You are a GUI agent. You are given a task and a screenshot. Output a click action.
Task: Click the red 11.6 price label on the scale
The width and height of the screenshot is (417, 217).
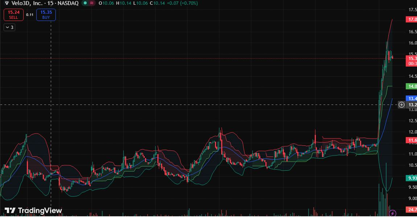[x=412, y=140]
